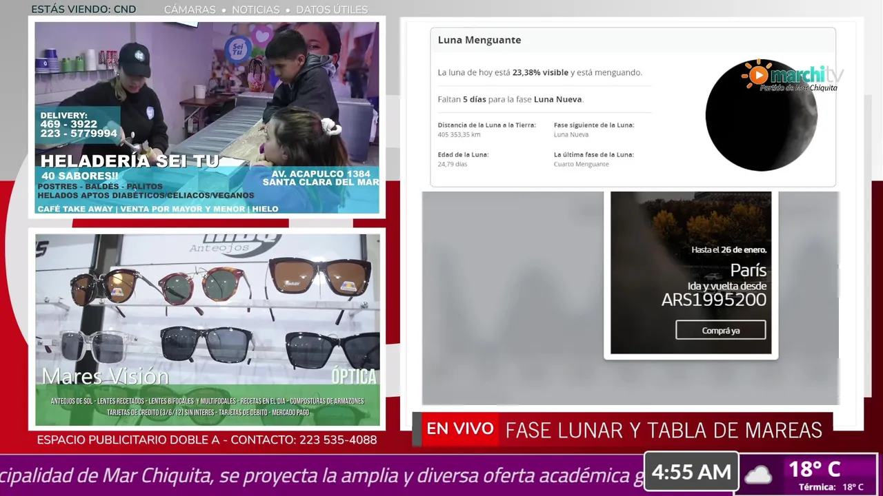Click the 4:55 AM clock display
Screen dimensions: 883x496
point(691,473)
